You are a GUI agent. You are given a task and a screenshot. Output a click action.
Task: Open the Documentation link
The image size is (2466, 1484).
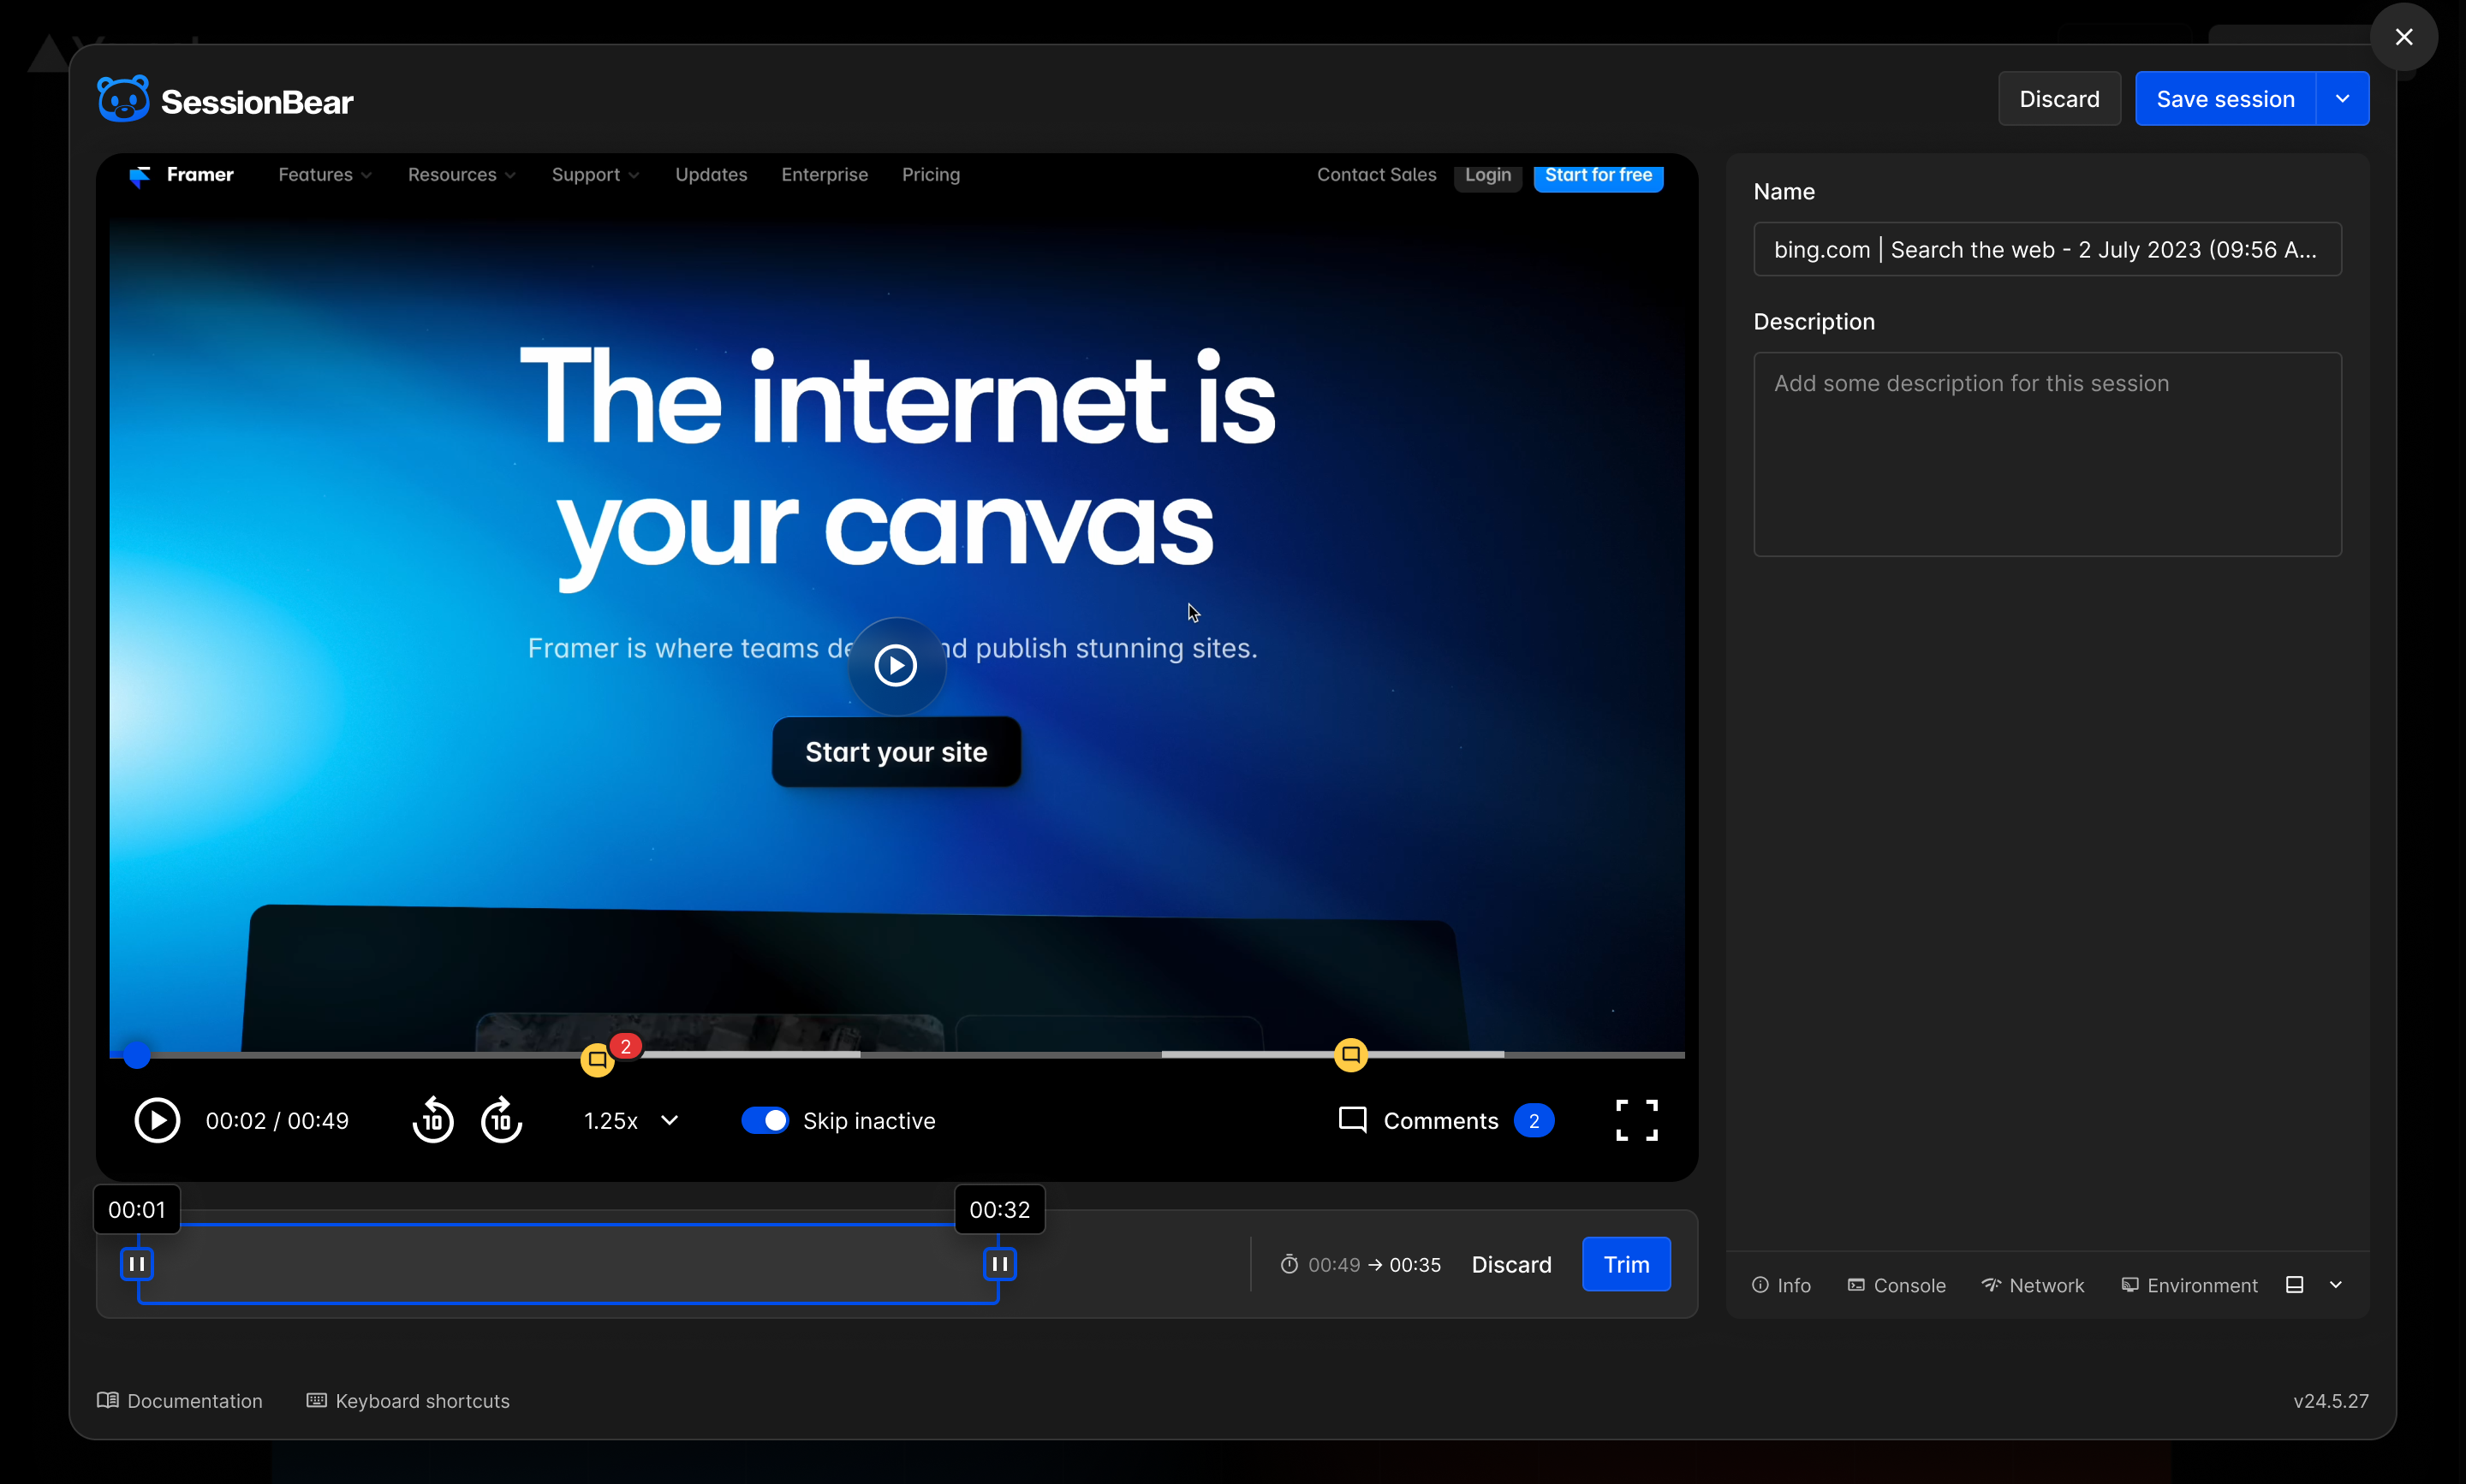[180, 1401]
